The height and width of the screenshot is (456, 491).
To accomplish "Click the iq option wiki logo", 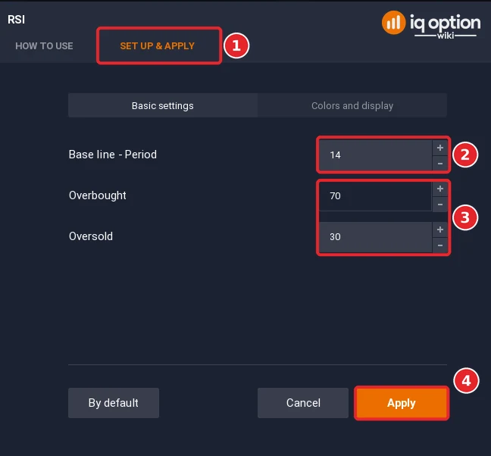I will tap(431, 24).
